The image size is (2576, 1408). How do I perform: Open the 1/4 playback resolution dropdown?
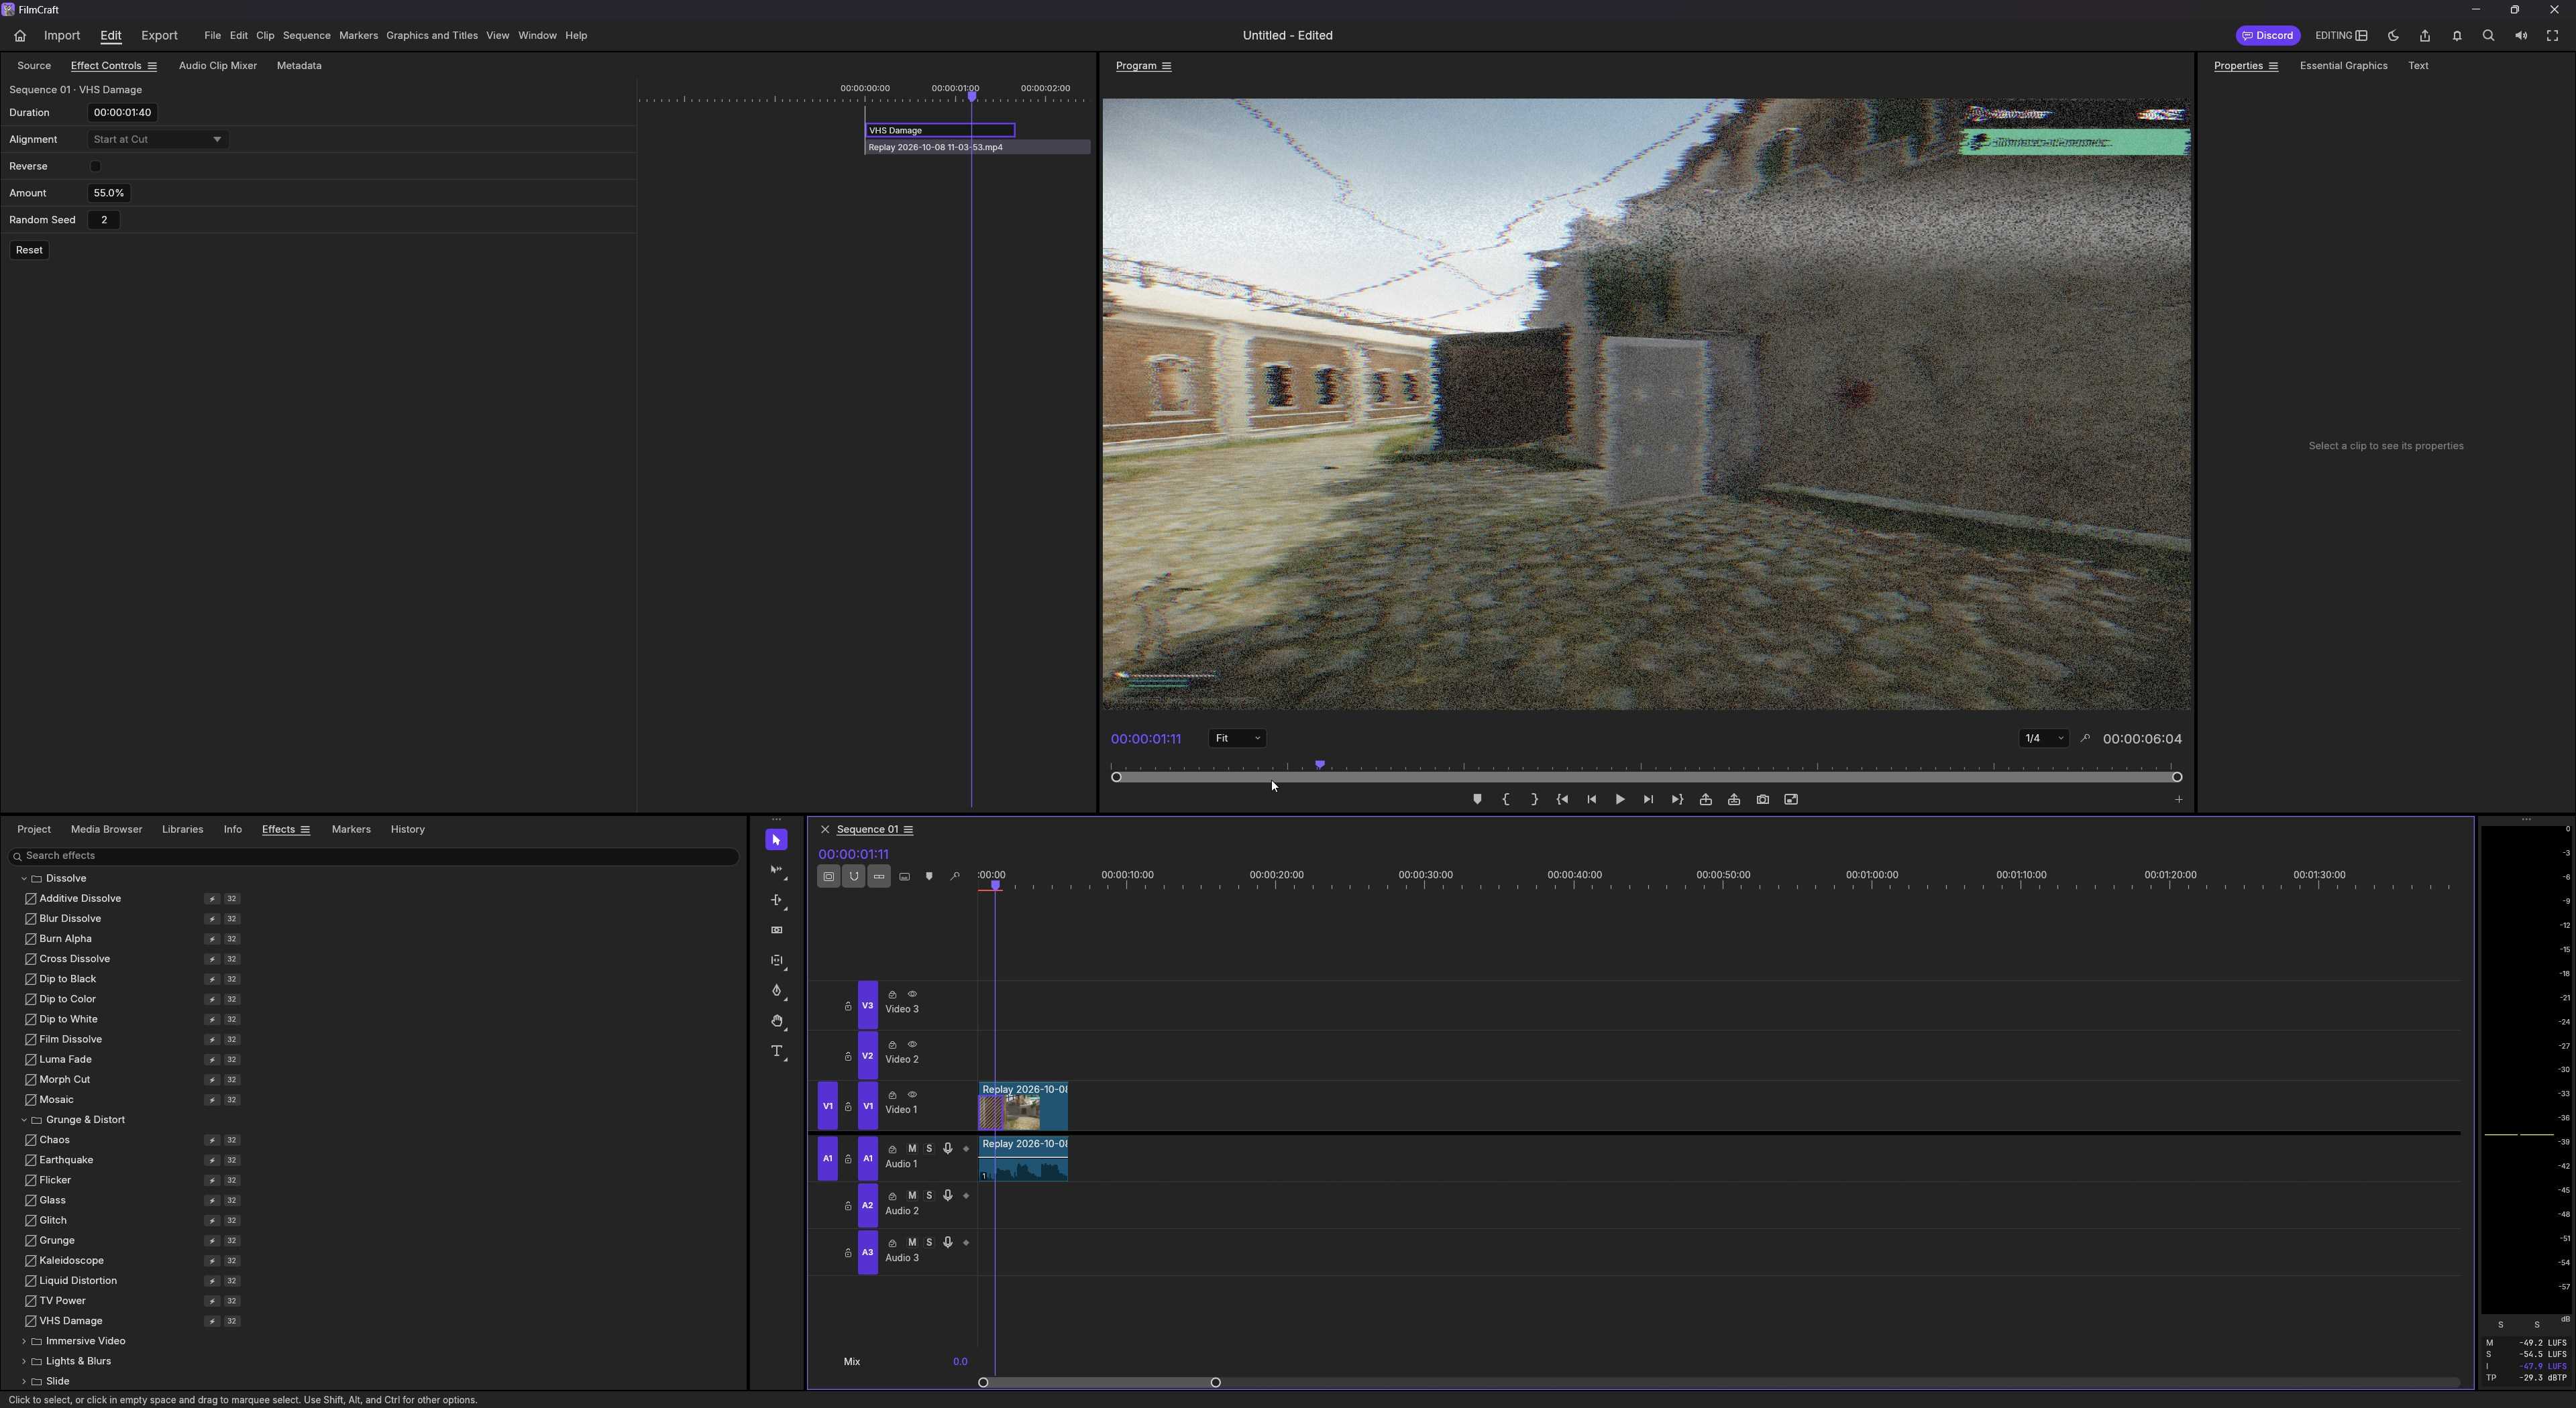pyautogui.click(x=2043, y=738)
